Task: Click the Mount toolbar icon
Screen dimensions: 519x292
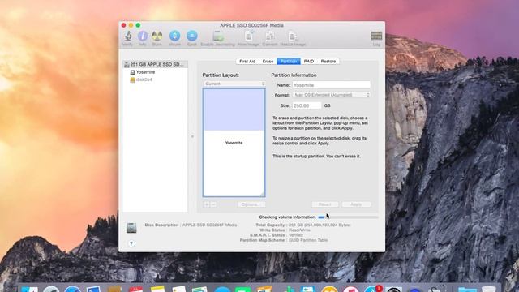Action: [x=174, y=36]
